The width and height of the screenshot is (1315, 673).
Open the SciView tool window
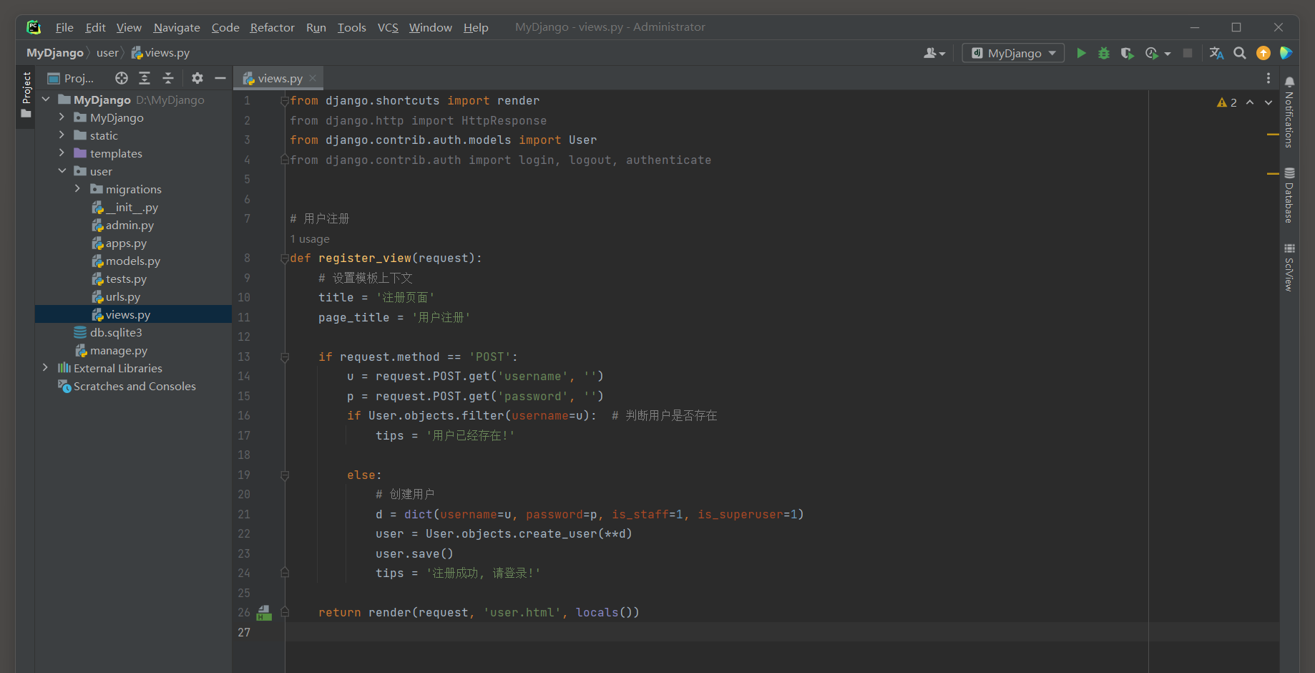click(x=1289, y=268)
